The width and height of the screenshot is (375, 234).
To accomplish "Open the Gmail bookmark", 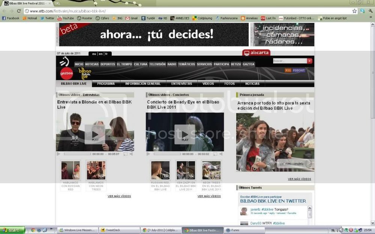I will click(132, 18).
